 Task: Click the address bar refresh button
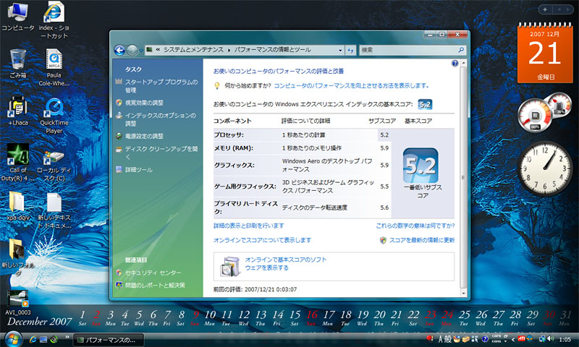350,50
